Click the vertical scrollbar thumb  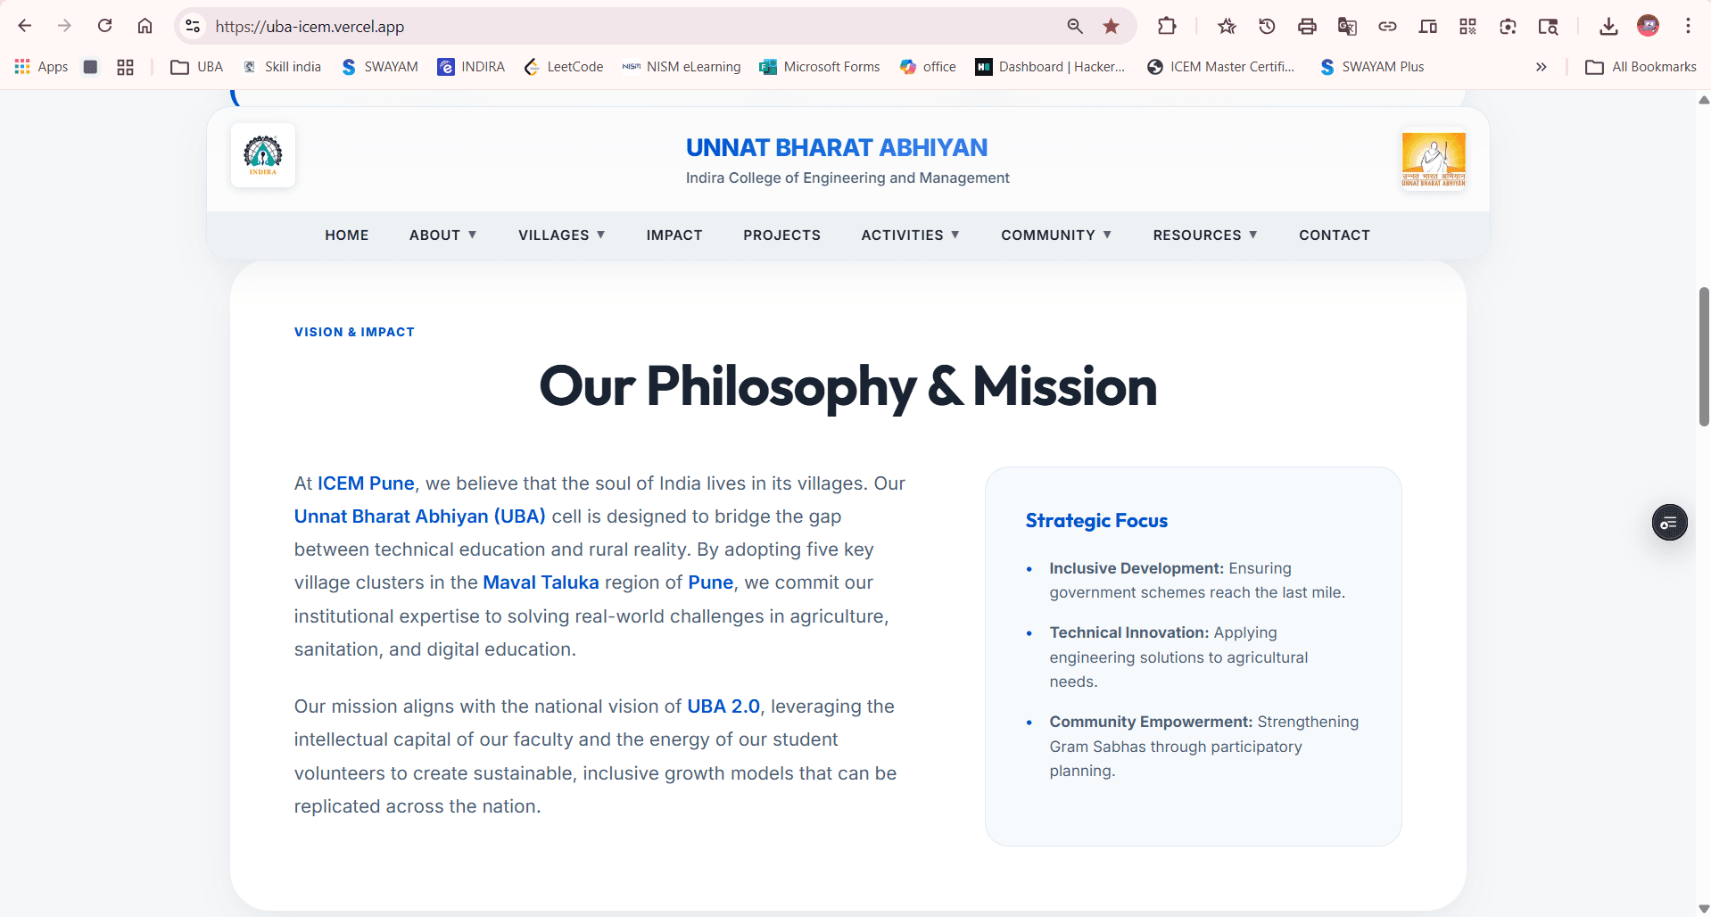click(x=1704, y=357)
